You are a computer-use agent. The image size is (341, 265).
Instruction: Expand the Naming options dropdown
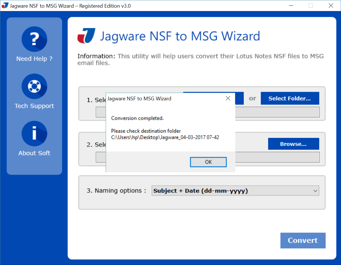[235, 191]
